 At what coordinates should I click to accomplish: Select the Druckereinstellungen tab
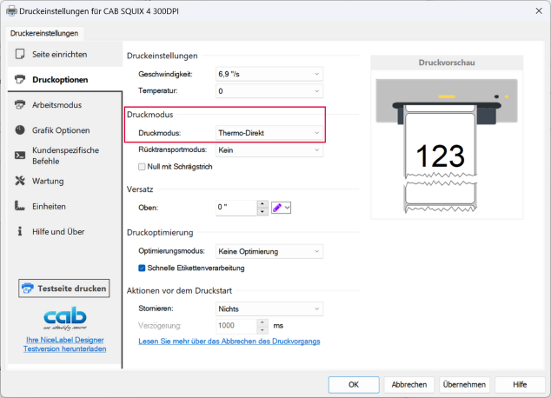(x=44, y=33)
